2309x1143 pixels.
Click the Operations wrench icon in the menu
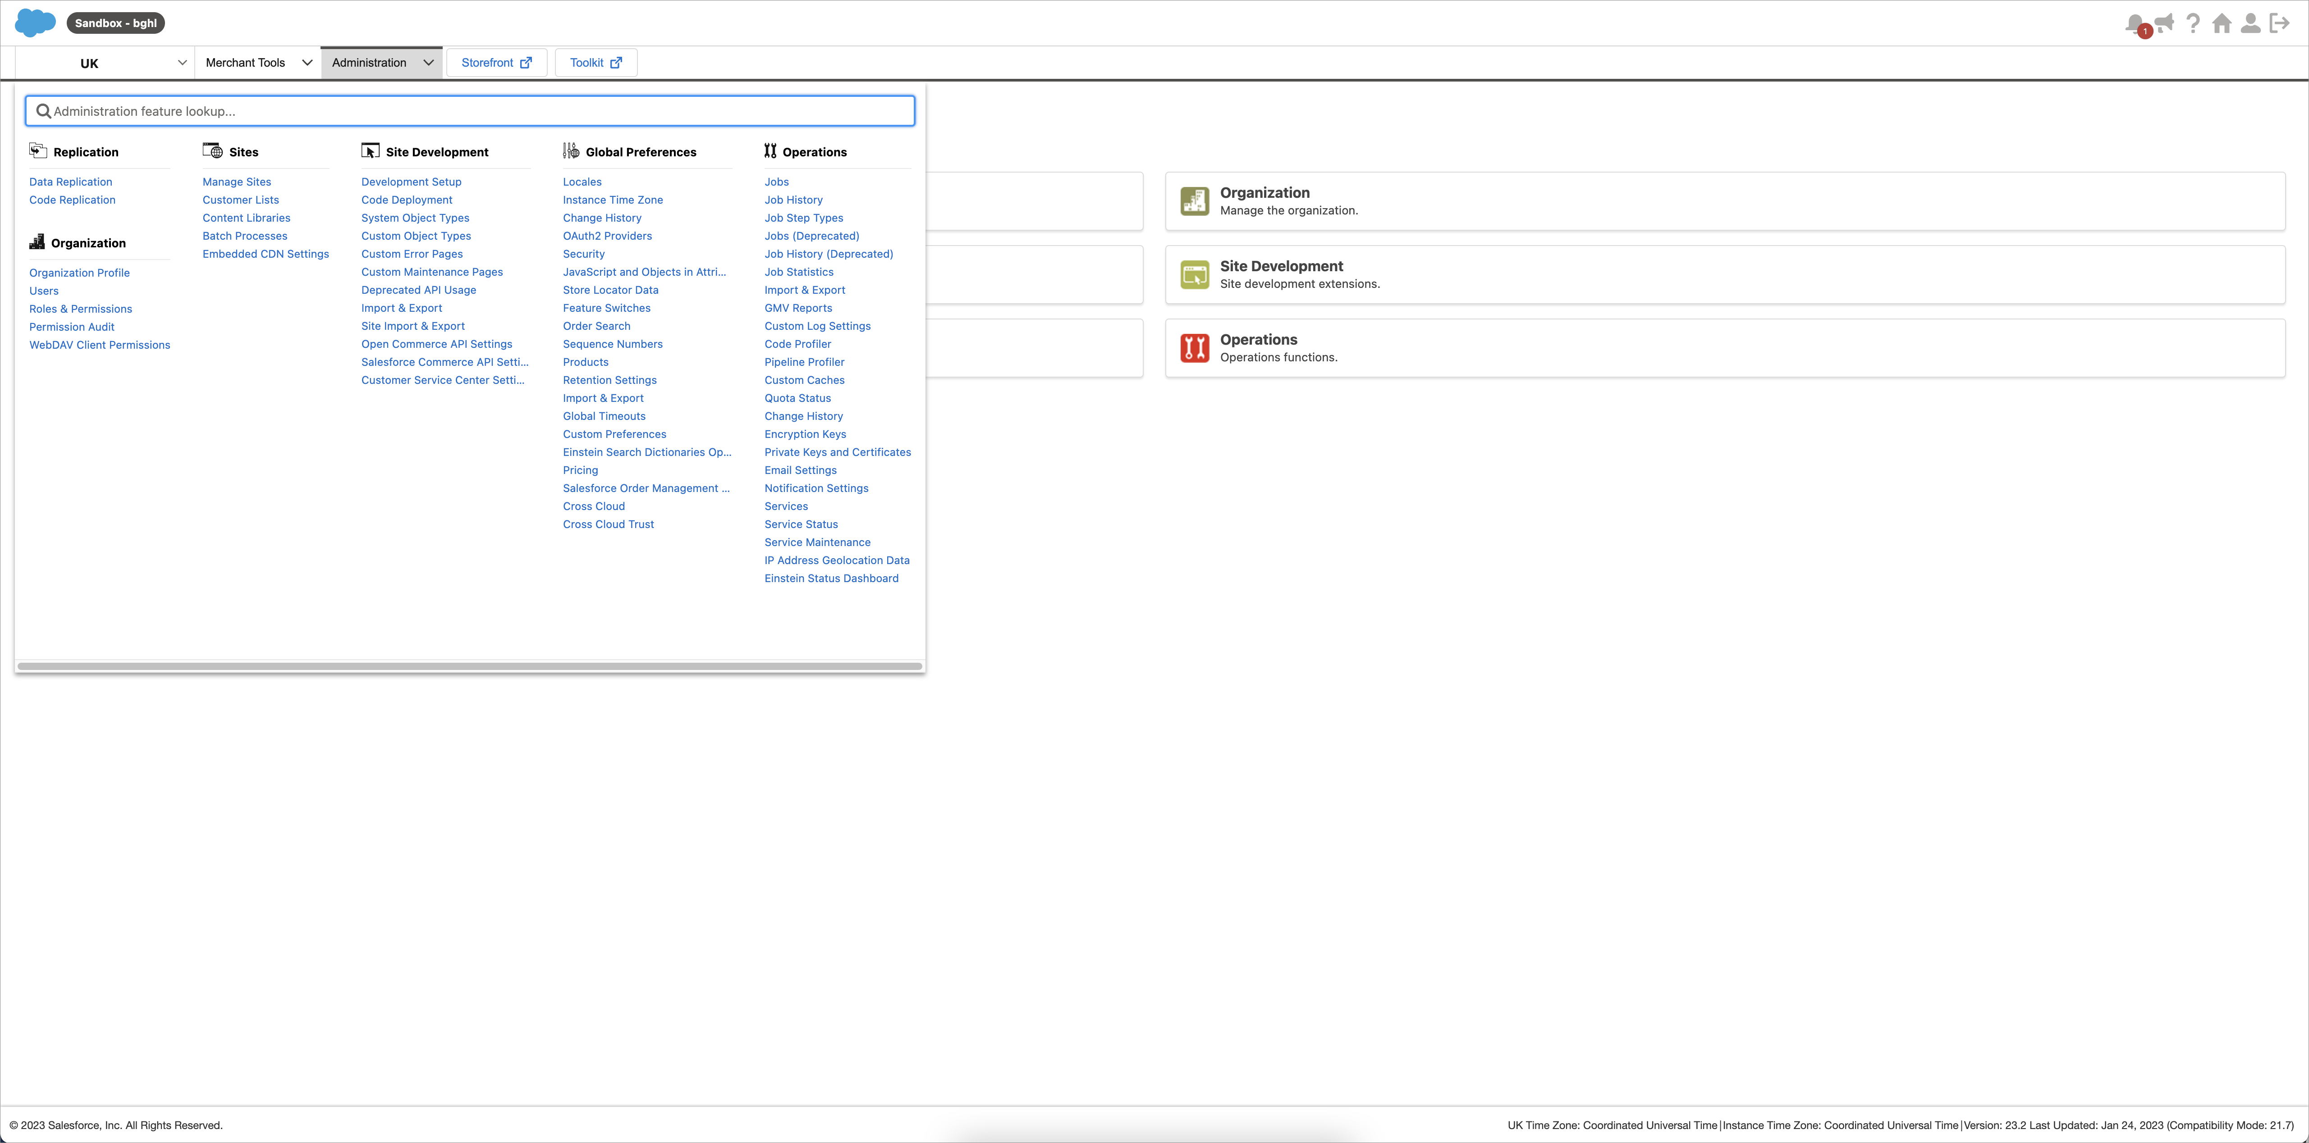click(770, 150)
